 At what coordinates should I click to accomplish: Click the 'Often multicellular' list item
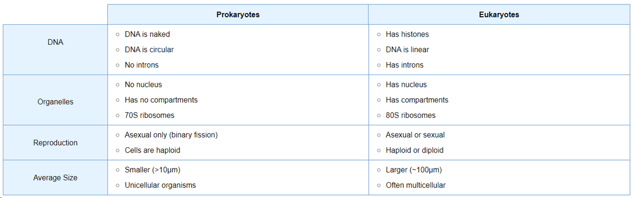[415, 186]
